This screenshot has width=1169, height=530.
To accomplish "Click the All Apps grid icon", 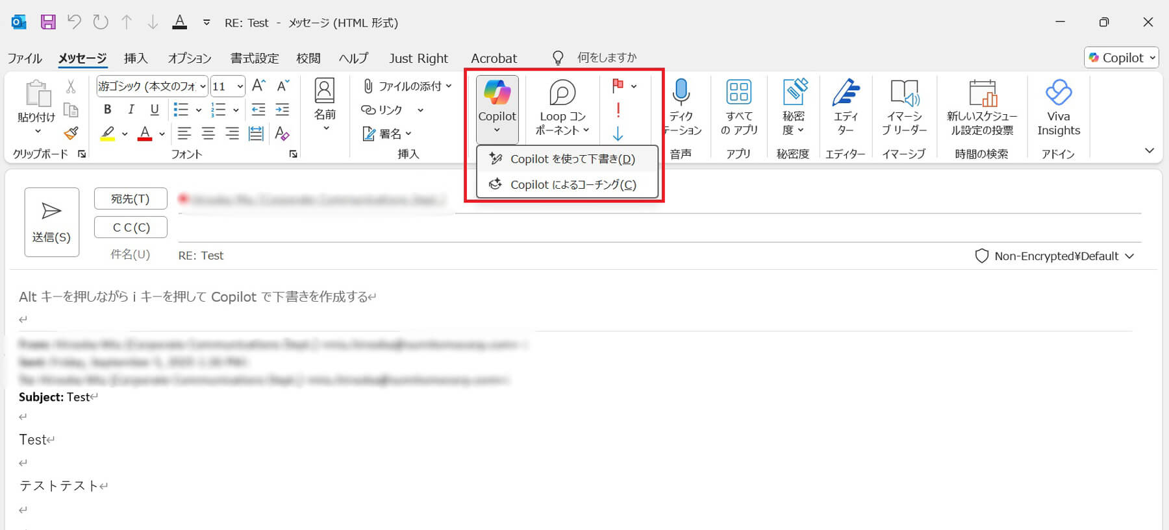I will (738, 94).
